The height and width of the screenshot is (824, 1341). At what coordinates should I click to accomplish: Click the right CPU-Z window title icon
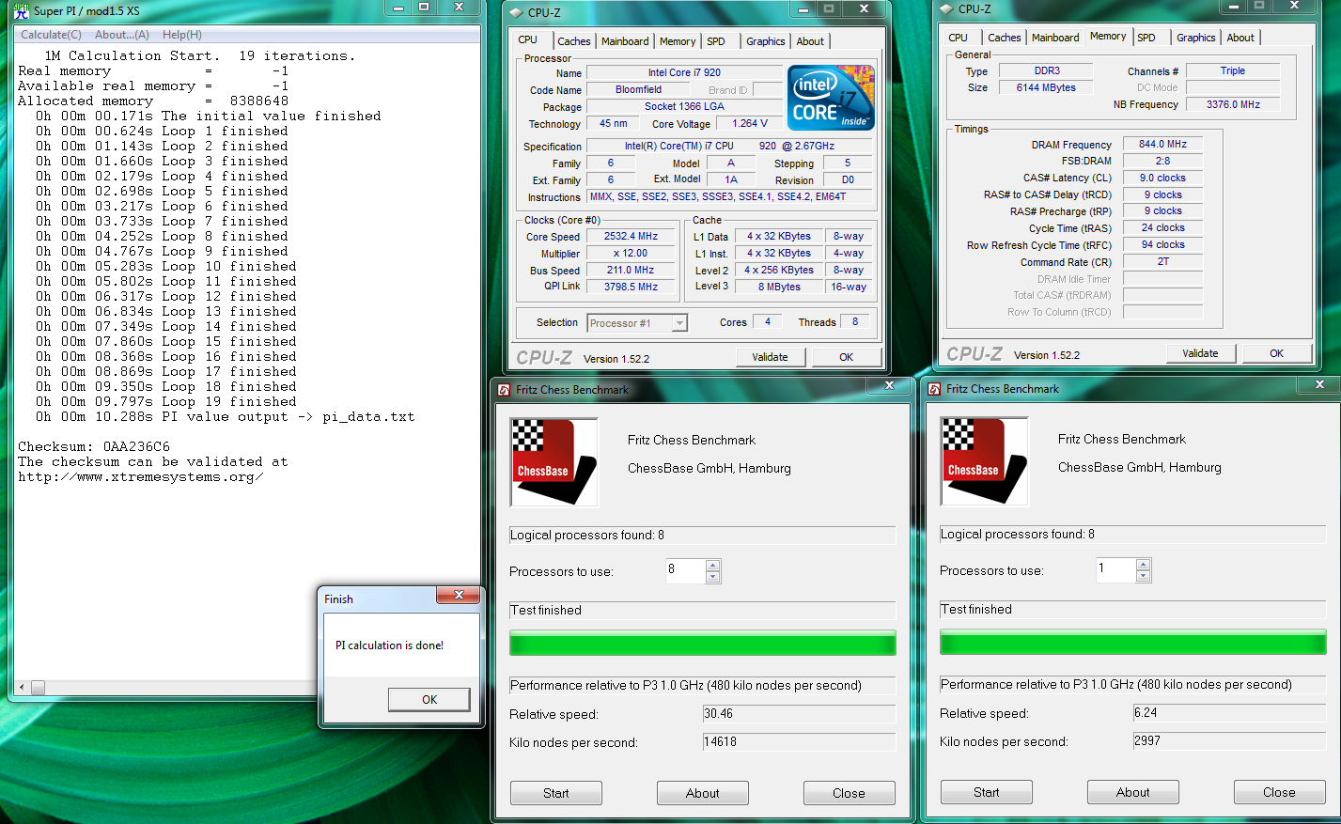coord(946,9)
